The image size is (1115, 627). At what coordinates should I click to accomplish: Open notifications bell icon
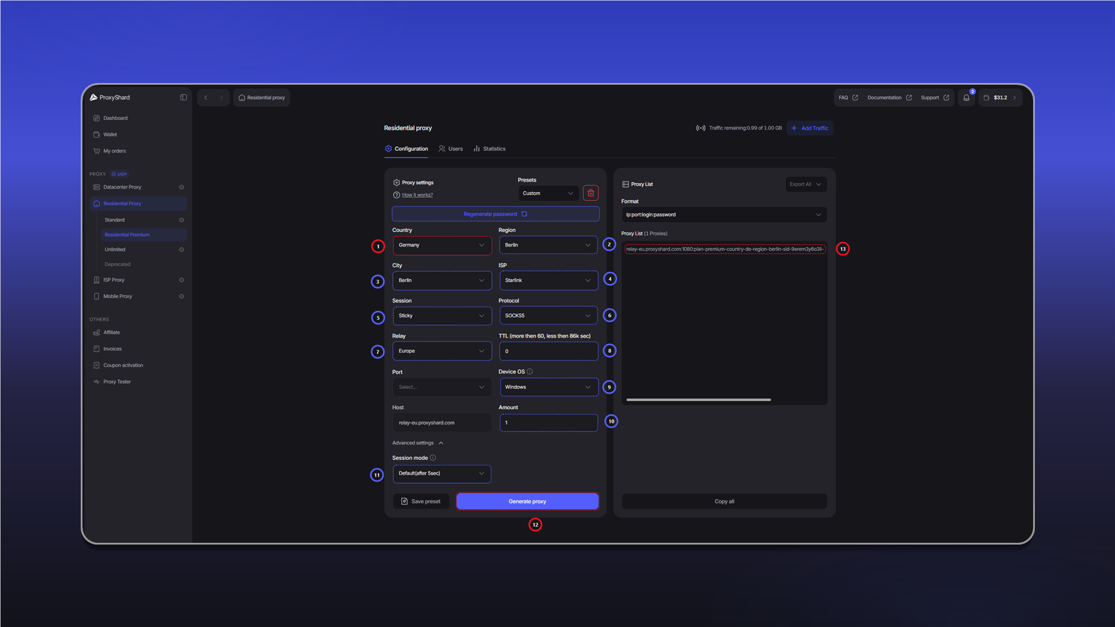[966, 98]
